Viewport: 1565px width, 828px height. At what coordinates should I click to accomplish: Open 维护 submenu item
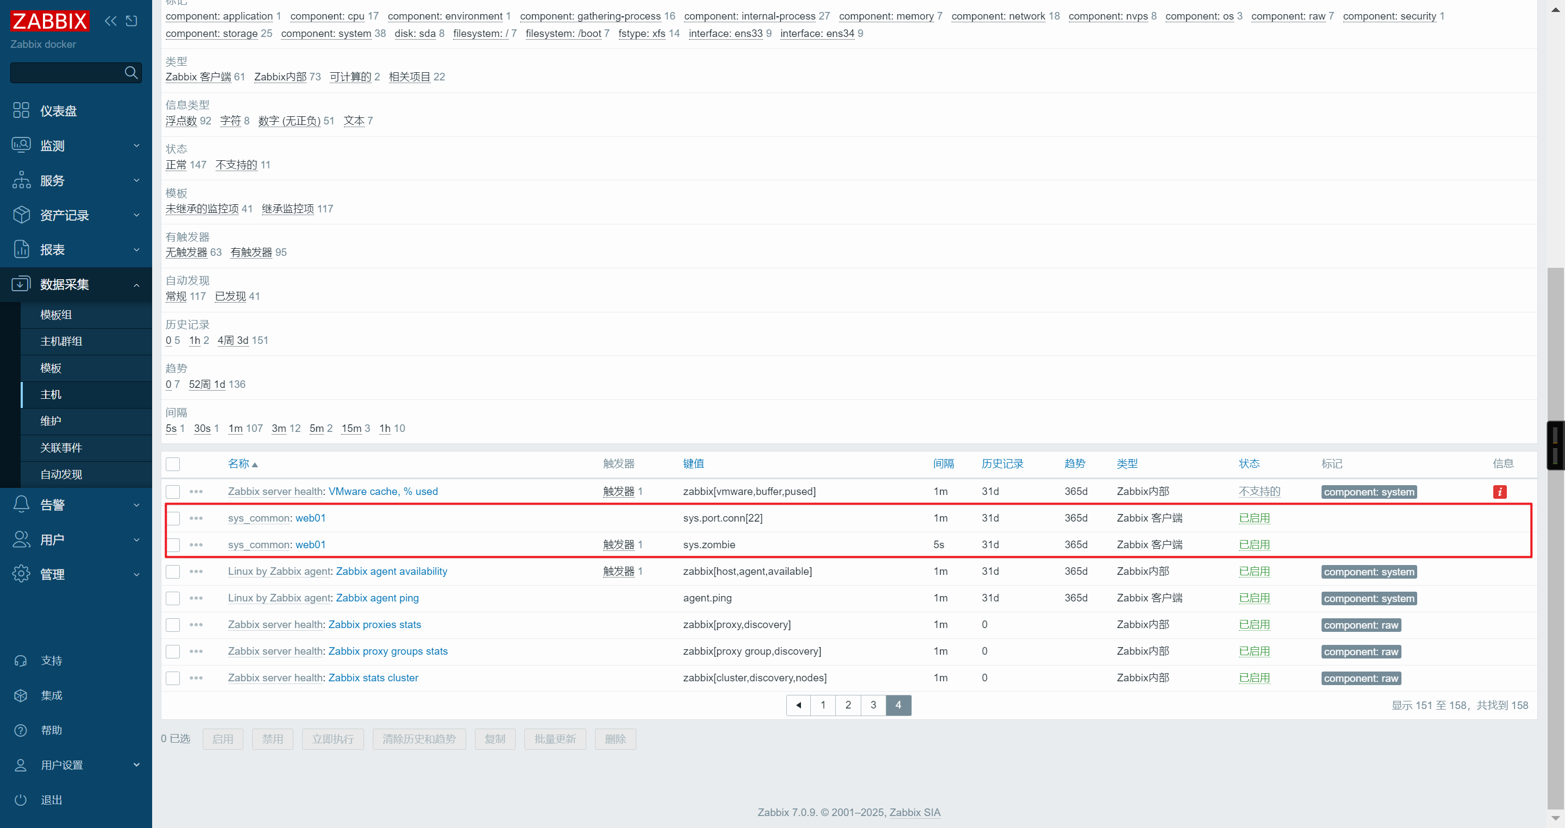click(x=86, y=421)
